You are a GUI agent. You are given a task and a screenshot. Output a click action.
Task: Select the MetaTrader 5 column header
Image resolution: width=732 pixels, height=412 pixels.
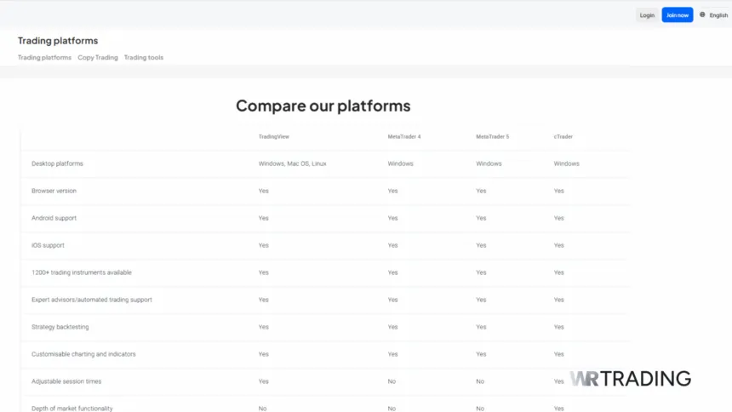point(493,137)
